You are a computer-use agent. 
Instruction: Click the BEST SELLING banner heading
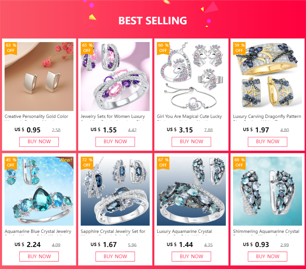point(153,20)
